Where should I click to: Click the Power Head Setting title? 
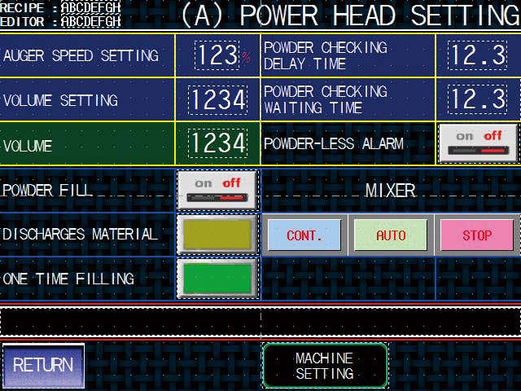pyautogui.click(x=349, y=15)
